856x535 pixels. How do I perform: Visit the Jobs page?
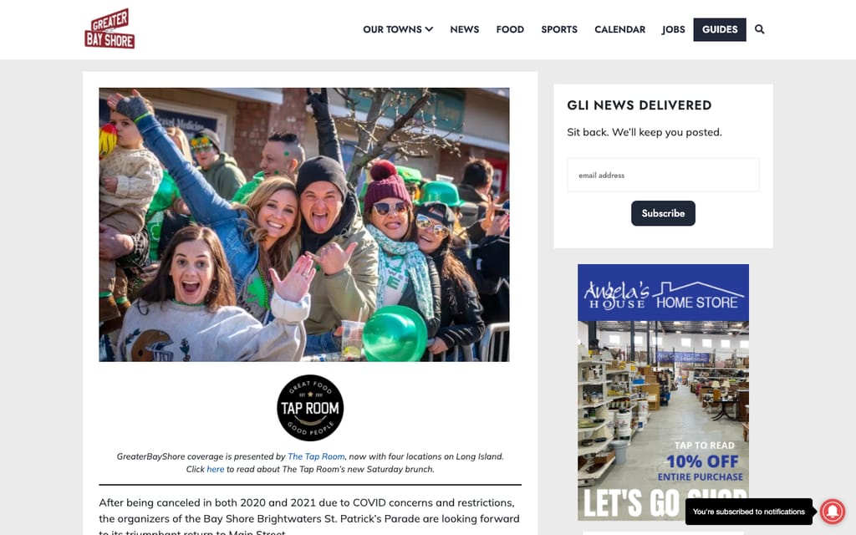(x=673, y=29)
